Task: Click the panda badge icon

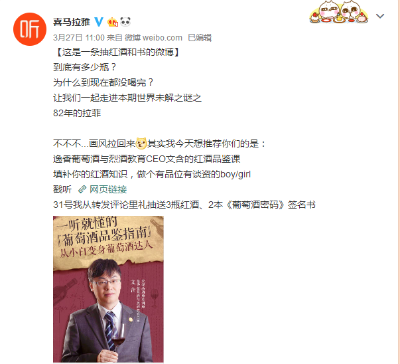Action: pyautogui.click(x=125, y=22)
